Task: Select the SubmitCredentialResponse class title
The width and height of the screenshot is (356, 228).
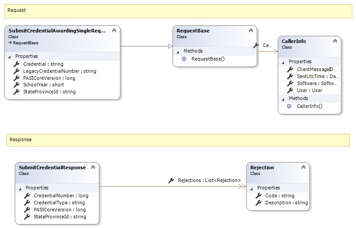Action: [x=53, y=167]
